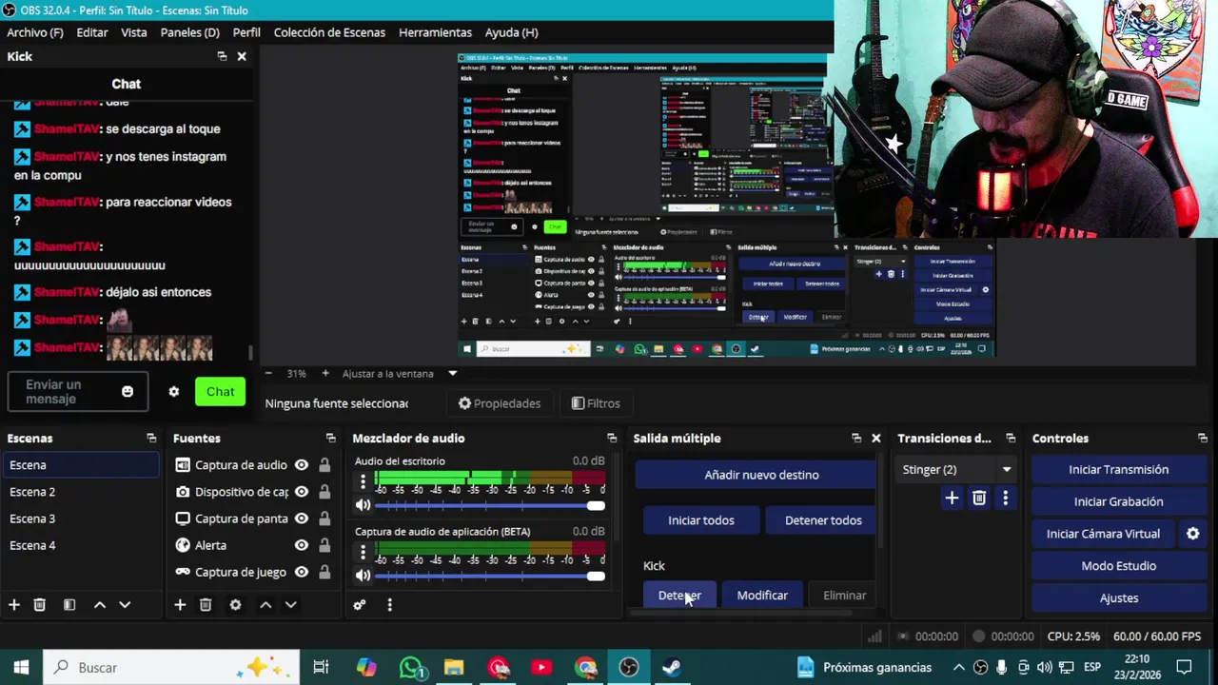Open Stinger (2) transition dropdown

pos(957,470)
